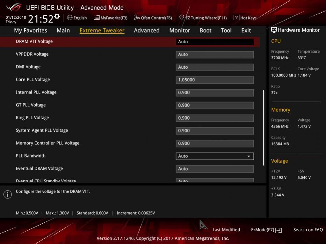Click the Increment: 0.00625V hint text
326x244 pixels.
tap(136, 213)
